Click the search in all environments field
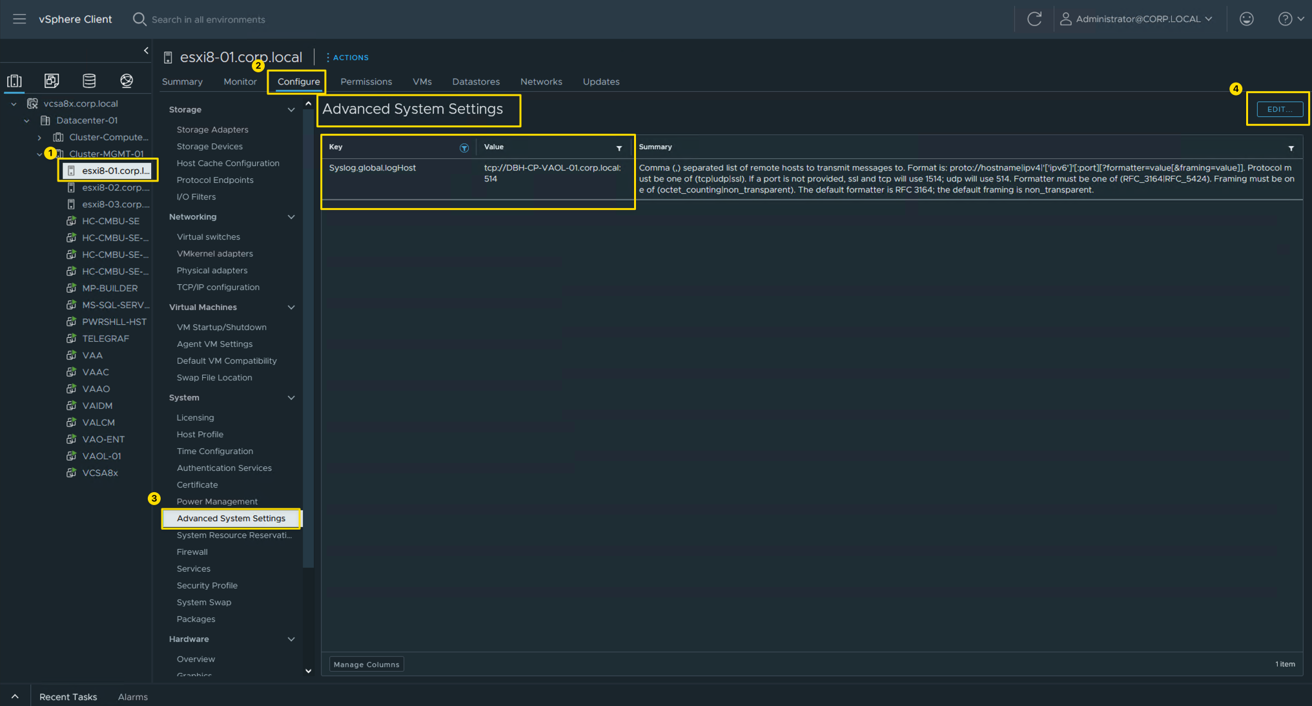This screenshot has width=1312, height=706. pyautogui.click(x=208, y=19)
